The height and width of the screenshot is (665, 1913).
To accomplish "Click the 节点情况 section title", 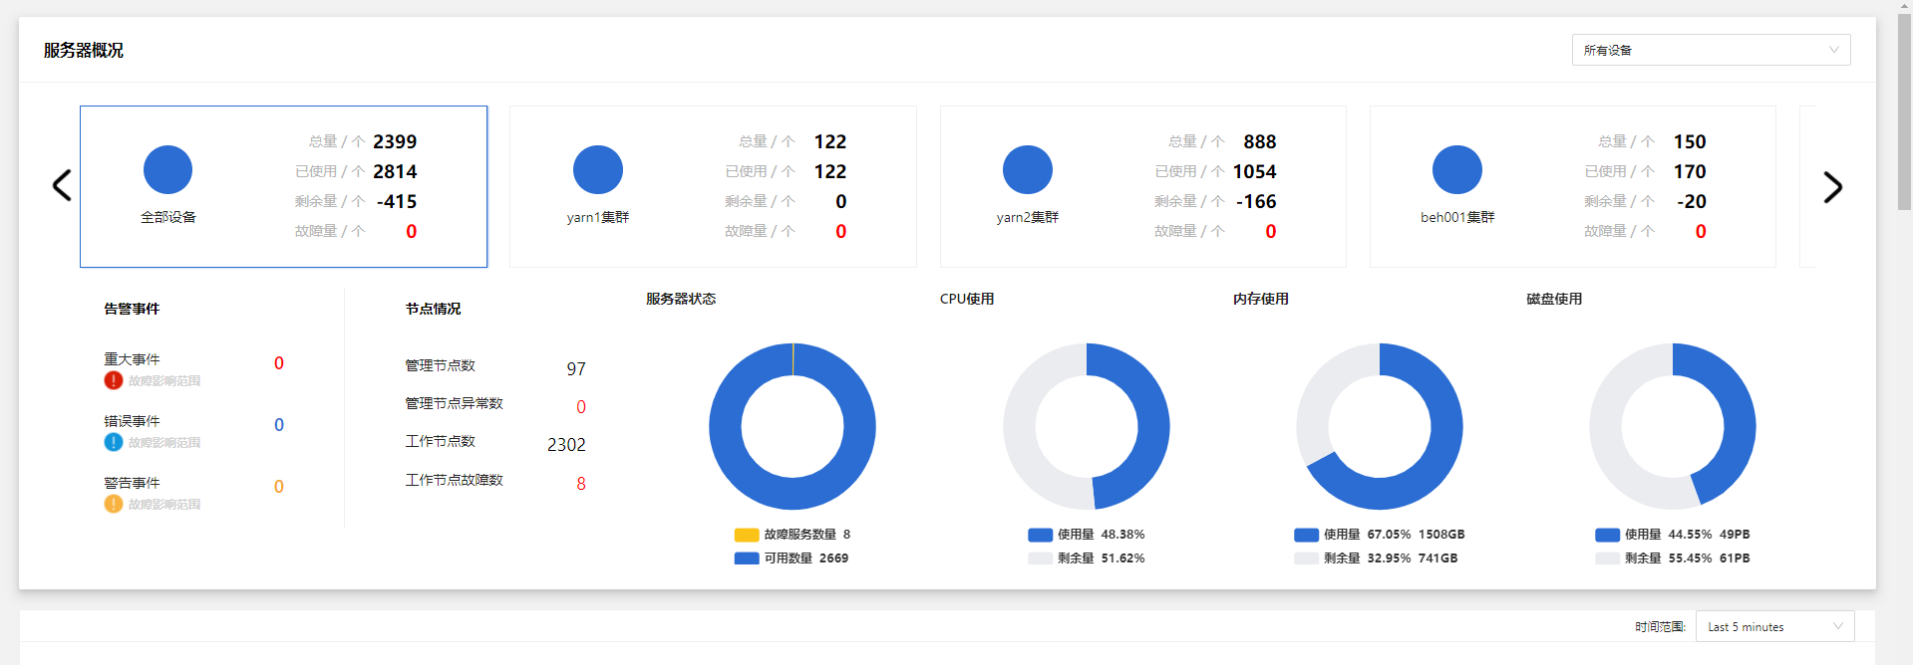I will 433,309.
